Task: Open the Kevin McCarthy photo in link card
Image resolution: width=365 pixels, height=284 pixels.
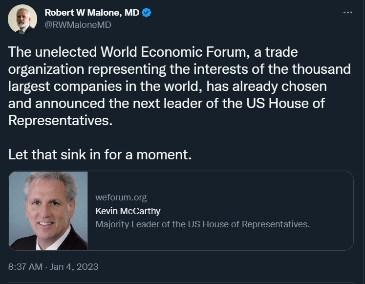Action: point(48,211)
